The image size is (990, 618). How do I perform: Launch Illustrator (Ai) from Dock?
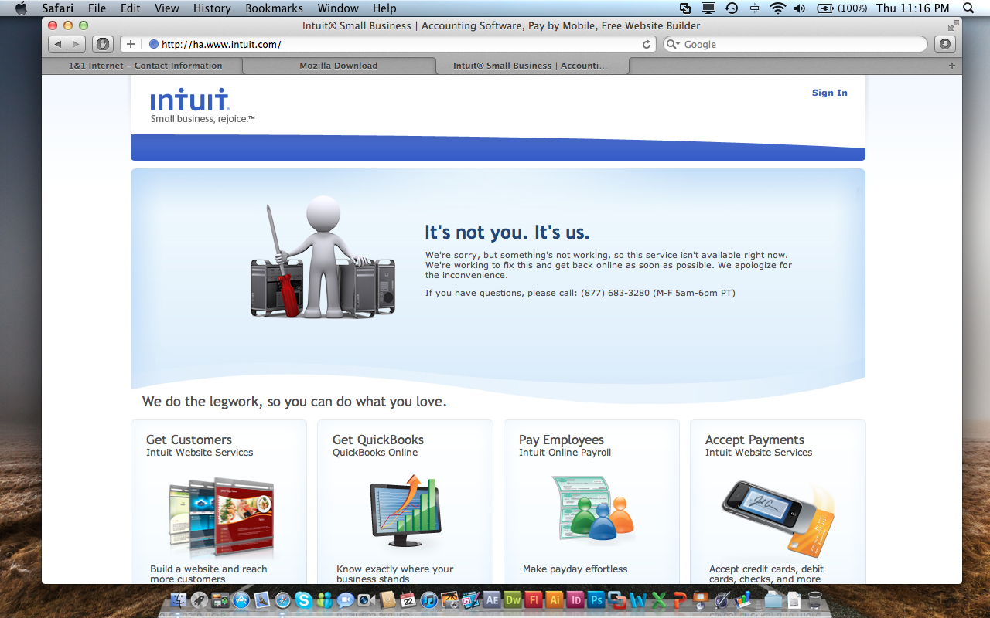point(554,599)
